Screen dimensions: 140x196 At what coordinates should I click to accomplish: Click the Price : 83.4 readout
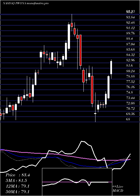point(18,175)
